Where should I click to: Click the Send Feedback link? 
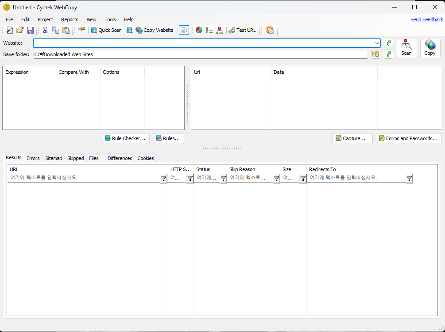[x=426, y=19]
